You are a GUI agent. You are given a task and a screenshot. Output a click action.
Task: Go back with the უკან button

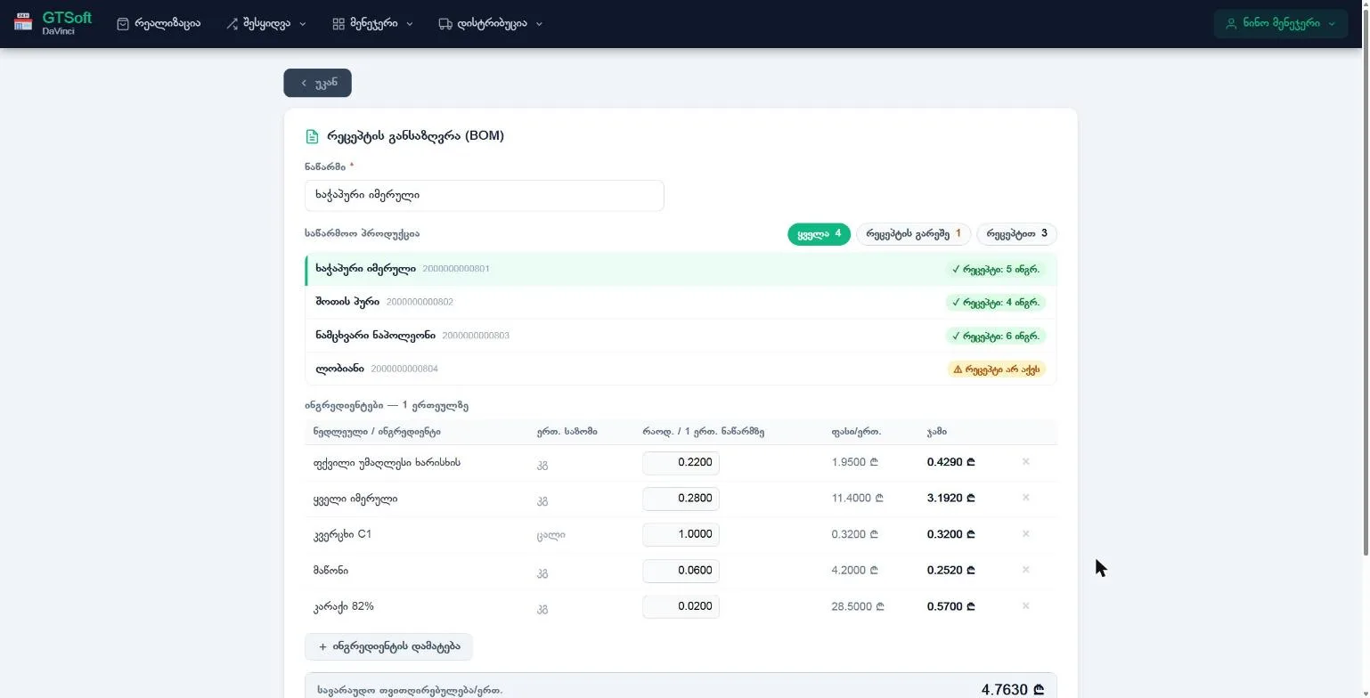(318, 83)
